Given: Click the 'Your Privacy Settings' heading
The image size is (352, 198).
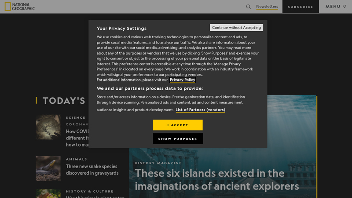Looking at the screenshot, I should [x=121, y=28].
